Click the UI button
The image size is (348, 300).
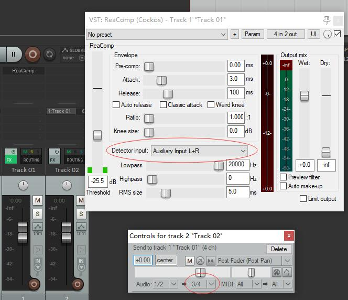pos(313,34)
